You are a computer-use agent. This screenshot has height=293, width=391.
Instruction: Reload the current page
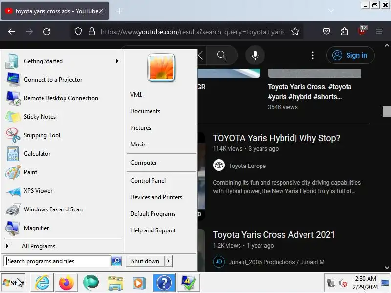click(x=47, y=32)
